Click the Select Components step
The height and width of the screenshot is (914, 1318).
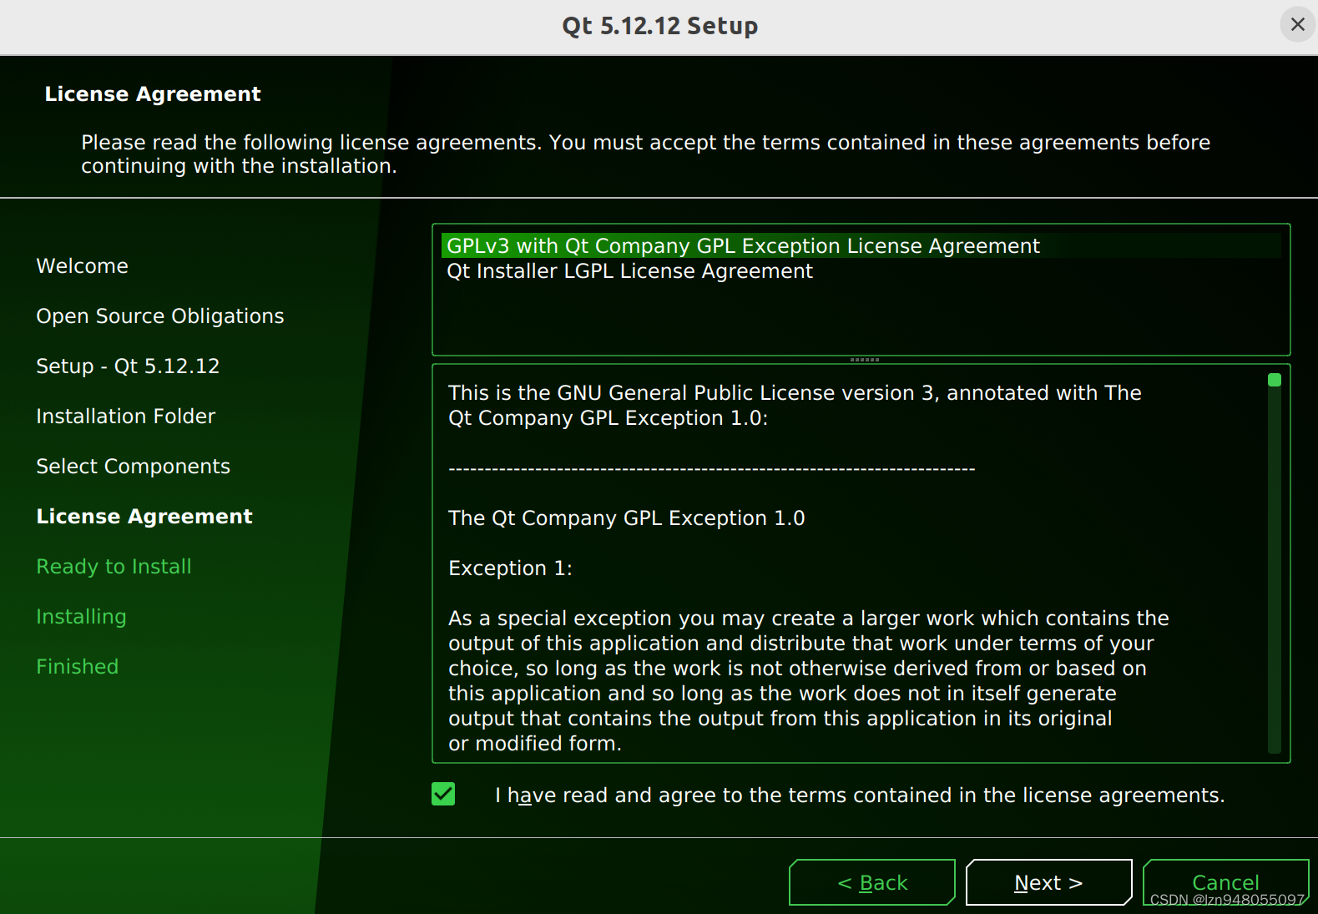coord(134,466)
